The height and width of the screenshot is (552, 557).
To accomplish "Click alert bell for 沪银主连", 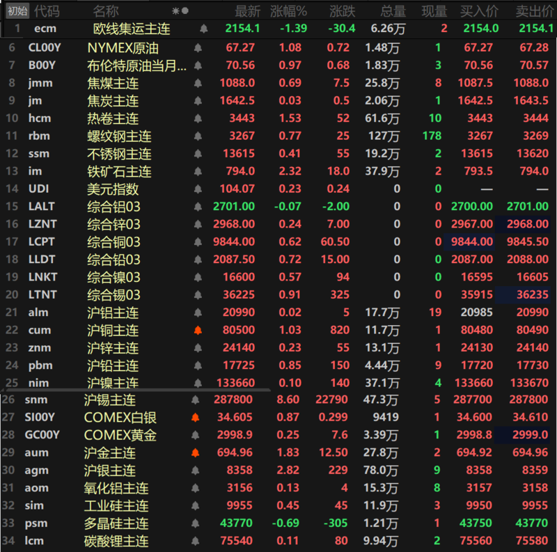I will 195,471.
